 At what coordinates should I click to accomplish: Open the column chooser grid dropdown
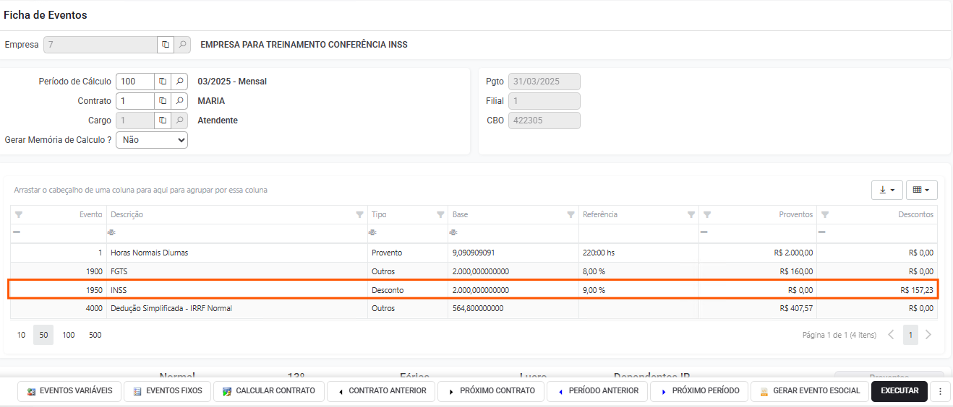coord(922,190)
